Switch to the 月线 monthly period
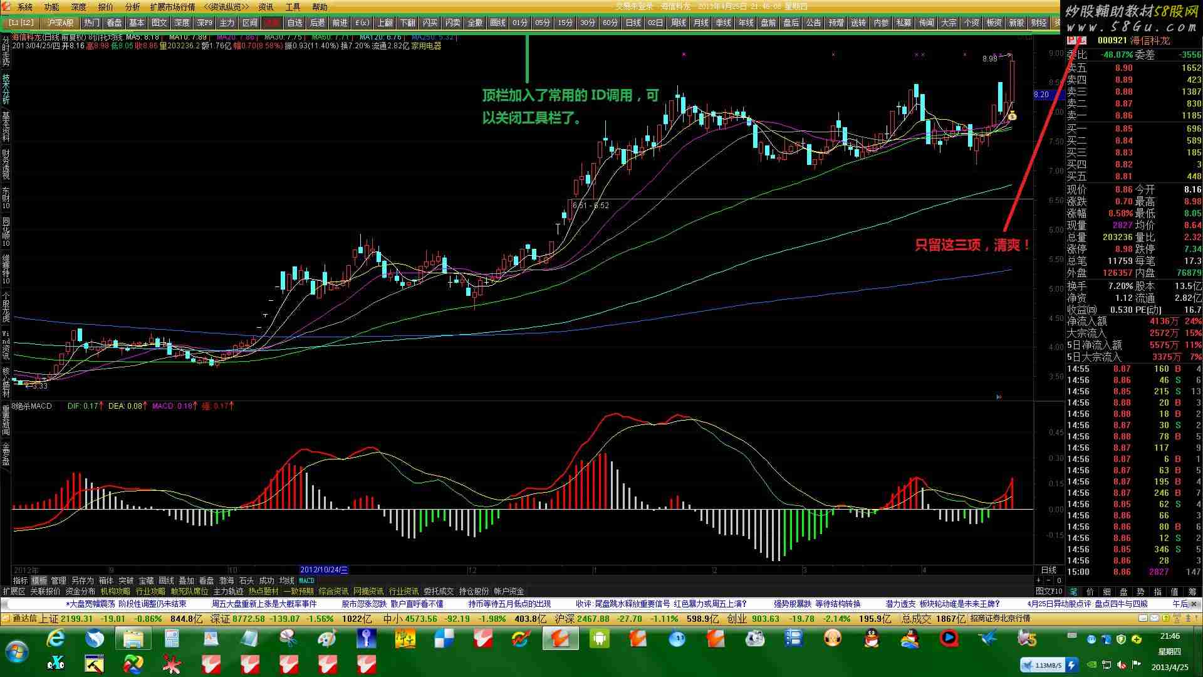 (x=700, y=23)
